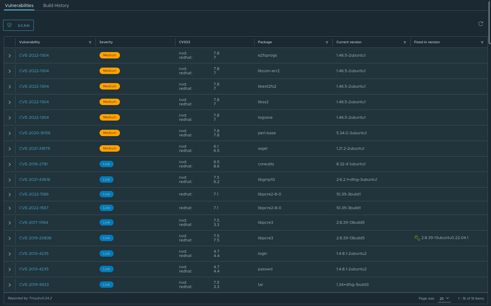Image resolution: width=491 pixels, height=306 pixels.
Task: Switch to the Build History tab
Action: [56, 5]
